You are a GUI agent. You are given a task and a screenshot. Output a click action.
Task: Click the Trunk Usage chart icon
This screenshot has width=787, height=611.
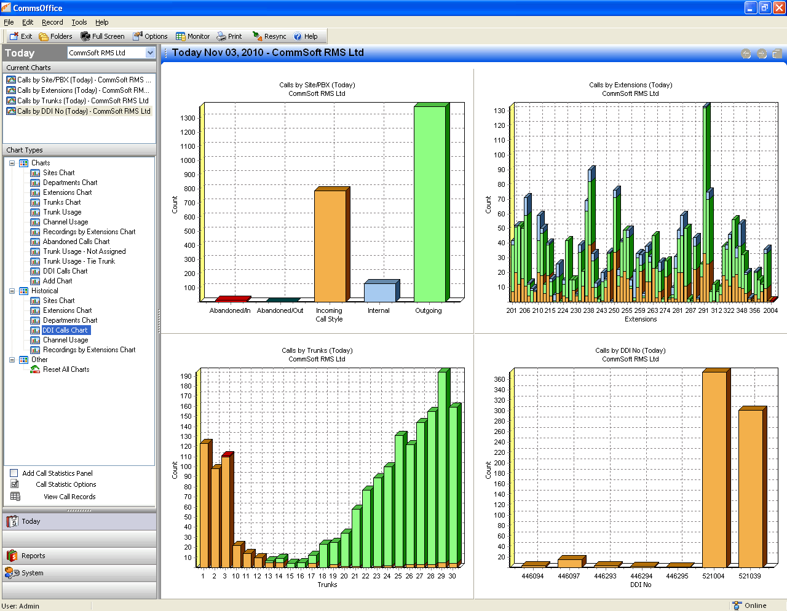click(35, 212)
